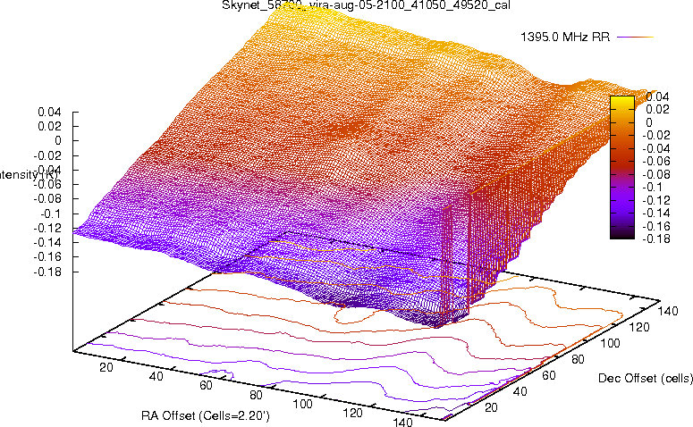Click -0.08 label beside the color bar
The height and width of the screenshot is (427, 693).
coord(655,174)
